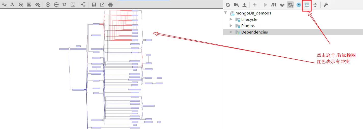Click the Lifecycle folder gear icon
Image resolution: width=363 pixels, height=129 pixels.
click(238, 20)
